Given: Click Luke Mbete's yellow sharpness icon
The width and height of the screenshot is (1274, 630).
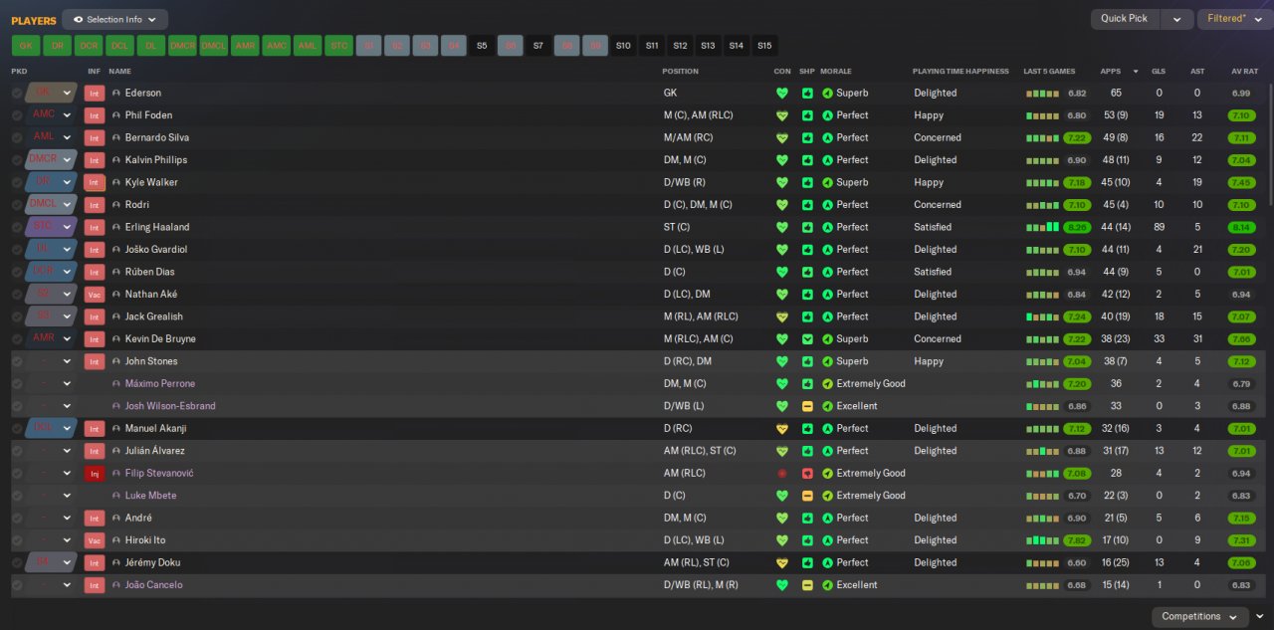Looking at the screenshot, I should (x=807, y=496).
